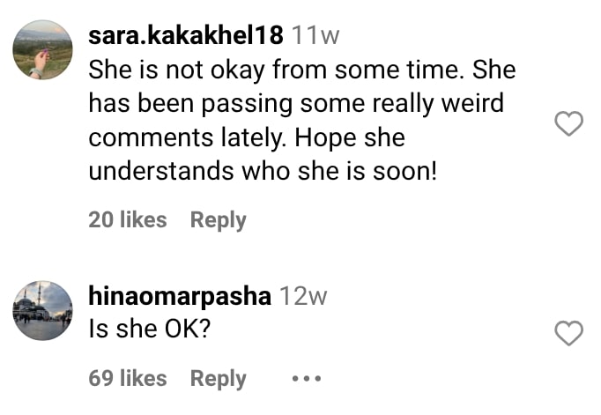Click the number 20 in sara's like count

(100, 220)
